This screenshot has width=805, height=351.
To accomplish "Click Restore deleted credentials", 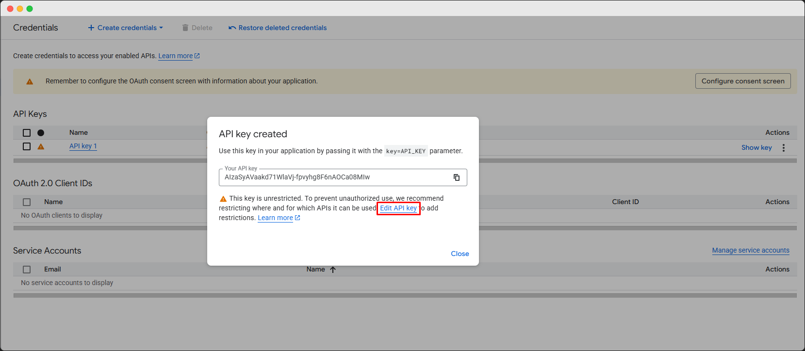I will 278,28.
